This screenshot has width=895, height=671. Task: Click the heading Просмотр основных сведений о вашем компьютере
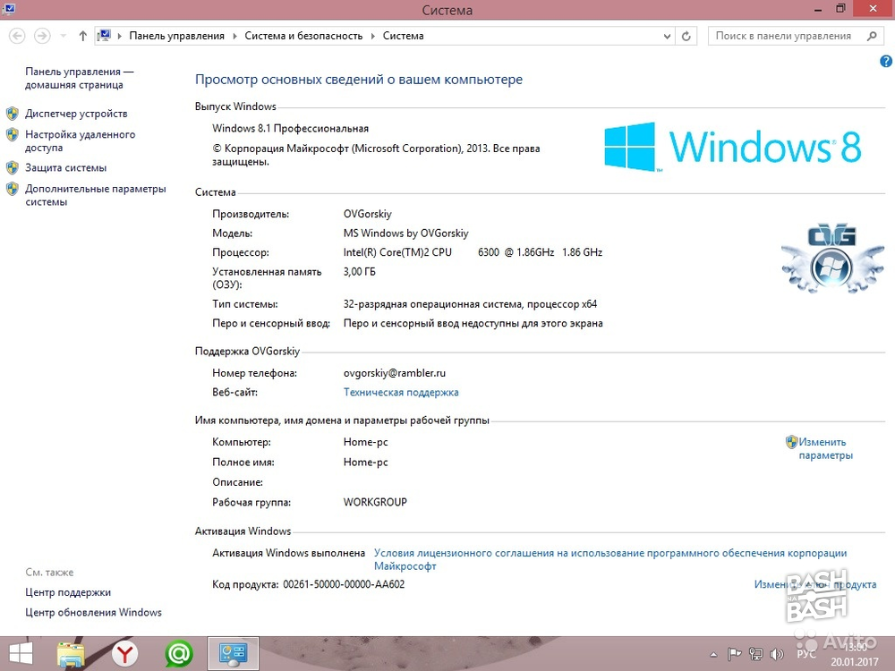359,80
